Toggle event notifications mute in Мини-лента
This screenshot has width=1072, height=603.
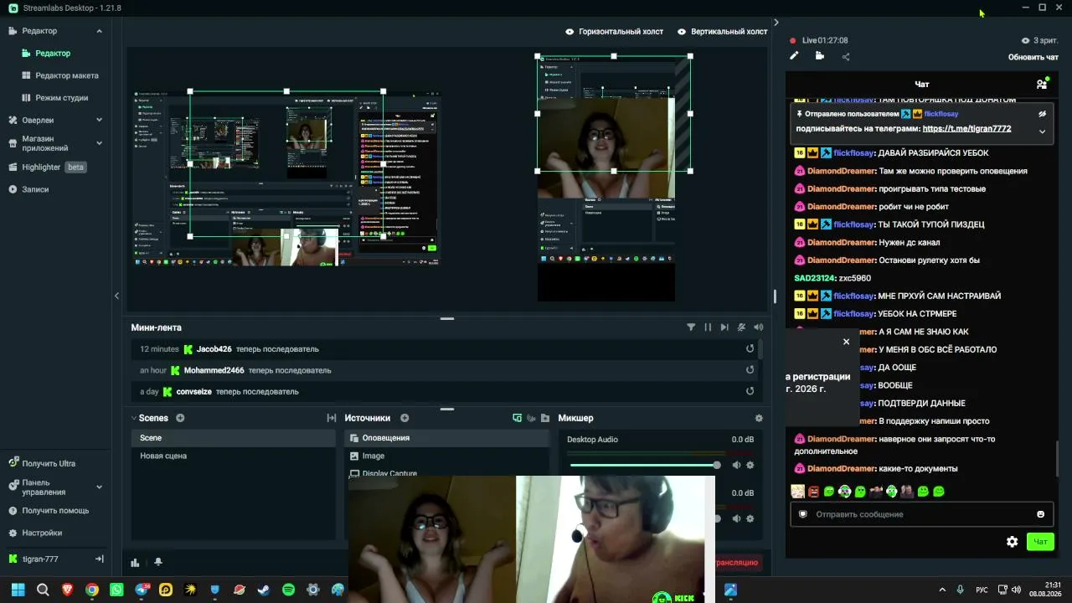[742, 327]
